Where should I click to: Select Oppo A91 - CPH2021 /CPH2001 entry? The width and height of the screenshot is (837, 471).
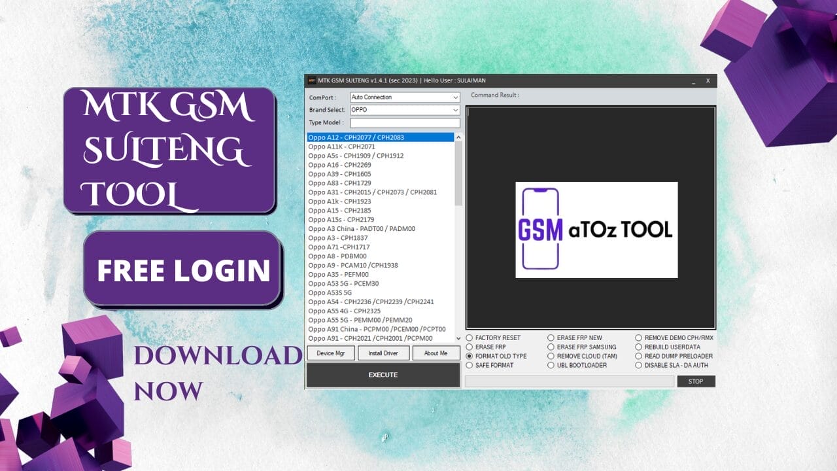(381, 339)
